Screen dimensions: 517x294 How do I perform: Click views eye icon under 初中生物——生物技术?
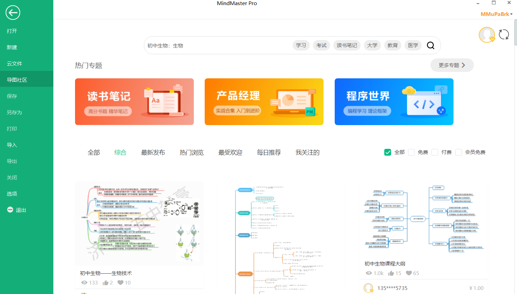point(84,282)
